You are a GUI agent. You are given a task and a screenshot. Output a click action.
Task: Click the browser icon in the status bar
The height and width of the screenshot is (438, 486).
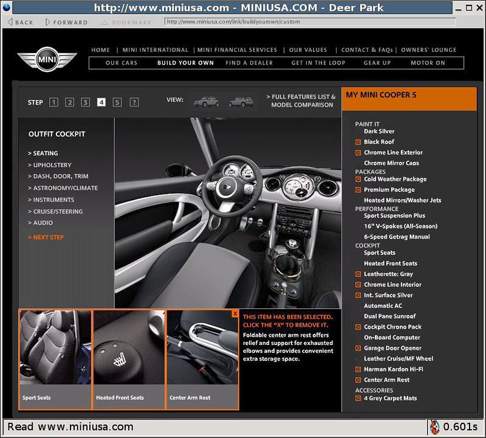pyautogui.click(x=435, y=426)
